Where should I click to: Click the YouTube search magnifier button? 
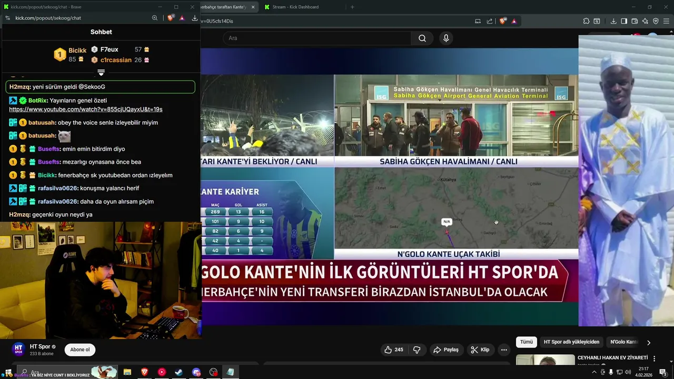click(422, 38)
